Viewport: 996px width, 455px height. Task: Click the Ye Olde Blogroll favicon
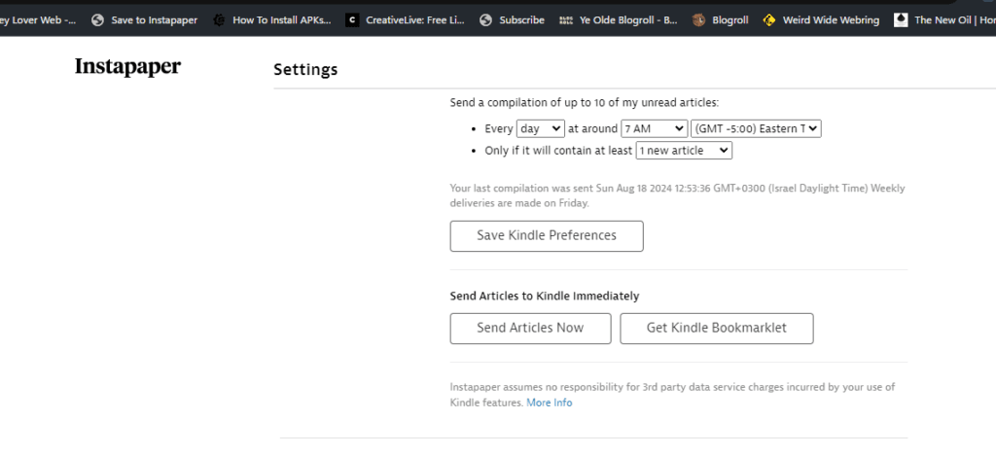click(565, 20)
